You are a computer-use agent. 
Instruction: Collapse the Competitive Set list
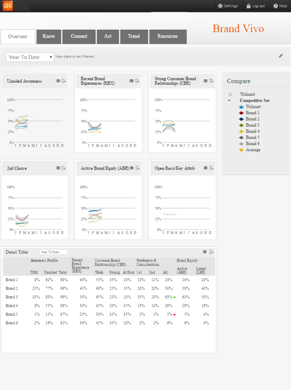[x=229, y=100]
